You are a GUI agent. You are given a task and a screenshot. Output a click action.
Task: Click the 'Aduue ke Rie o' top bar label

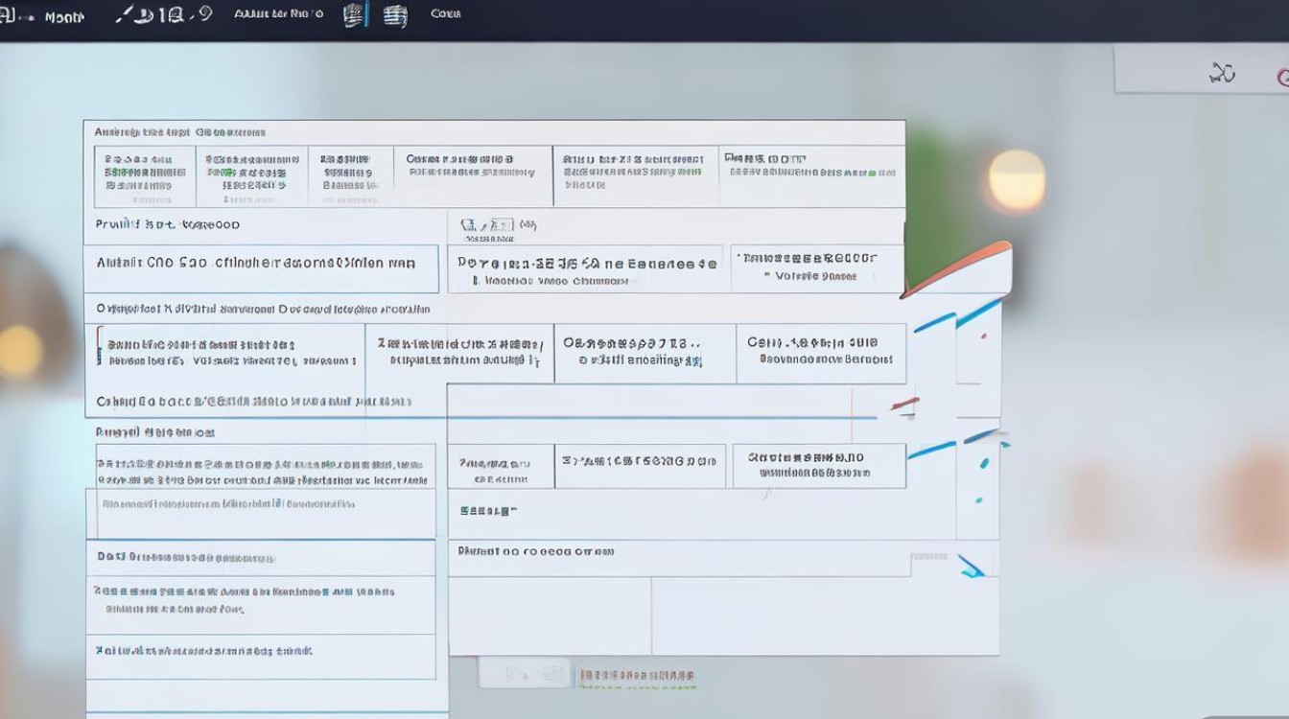coord(278,14)
